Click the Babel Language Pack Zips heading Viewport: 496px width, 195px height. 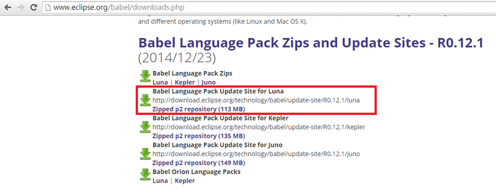[192, 73]
